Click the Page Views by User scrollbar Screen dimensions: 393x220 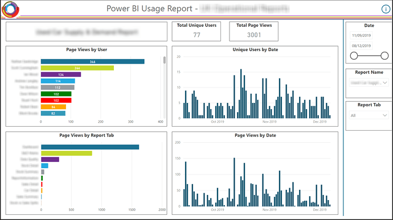[165, 60]
